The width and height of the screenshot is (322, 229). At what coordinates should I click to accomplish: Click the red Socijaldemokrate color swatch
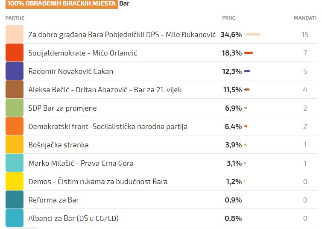15,53
